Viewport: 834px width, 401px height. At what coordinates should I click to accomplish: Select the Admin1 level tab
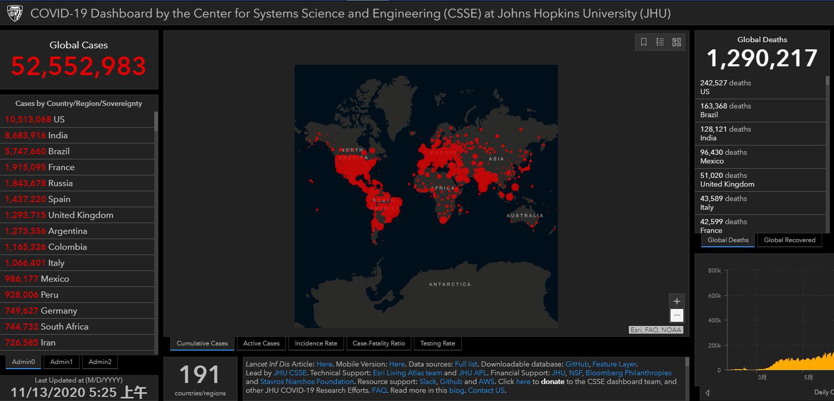tap(61, 362)
